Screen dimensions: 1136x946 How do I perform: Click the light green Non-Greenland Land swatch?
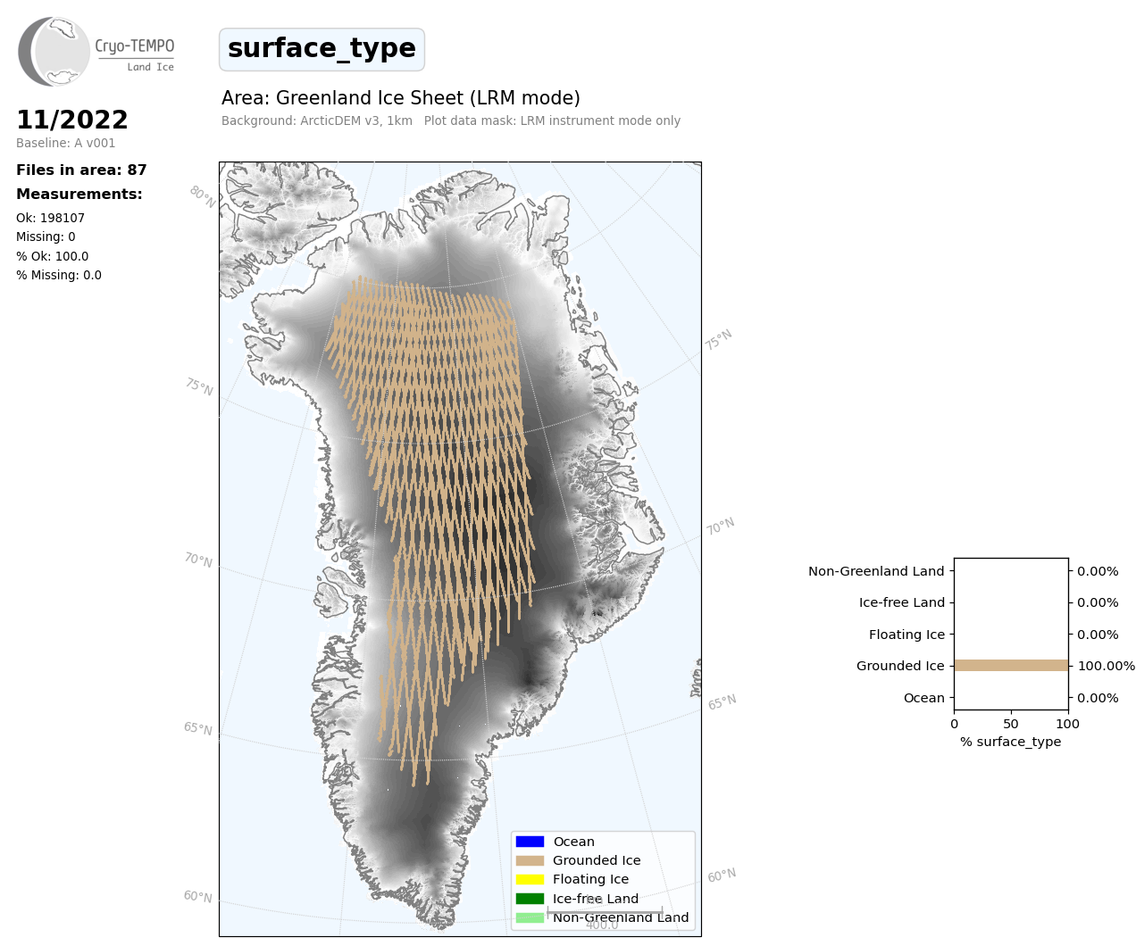tap(530, 917)
